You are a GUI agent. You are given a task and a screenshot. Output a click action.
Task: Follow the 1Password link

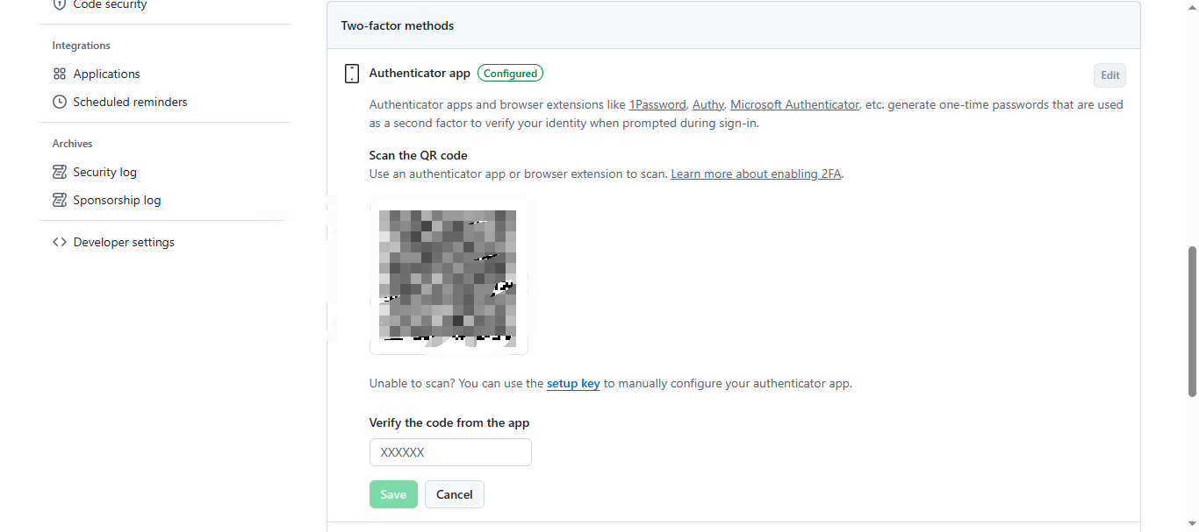tap(657, 105)
